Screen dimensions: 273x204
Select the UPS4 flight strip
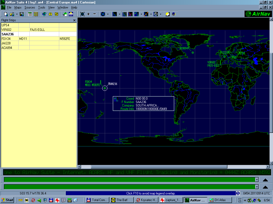coord(39,25)
